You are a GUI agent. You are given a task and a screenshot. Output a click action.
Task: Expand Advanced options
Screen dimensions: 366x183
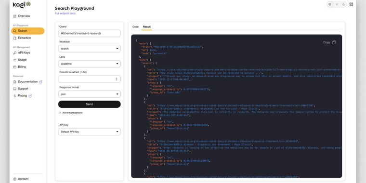pos(71,113)
